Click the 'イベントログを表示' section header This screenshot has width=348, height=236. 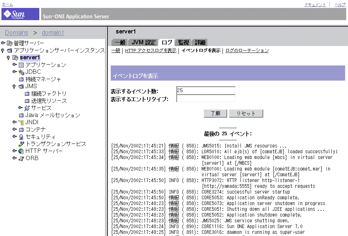coord(228,73)
